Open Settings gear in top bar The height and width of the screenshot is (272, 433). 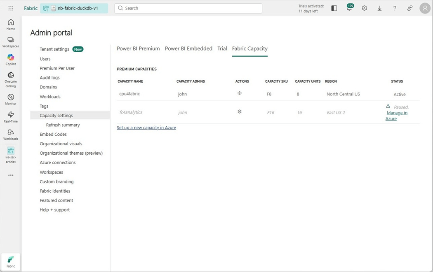click(x=365, y=8)
